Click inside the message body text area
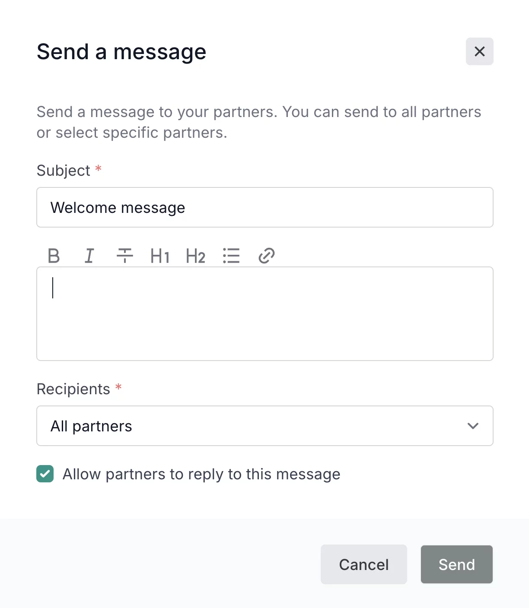 (264, 314)
